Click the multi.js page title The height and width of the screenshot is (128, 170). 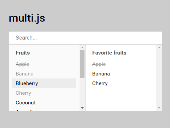tap(27, 18)
